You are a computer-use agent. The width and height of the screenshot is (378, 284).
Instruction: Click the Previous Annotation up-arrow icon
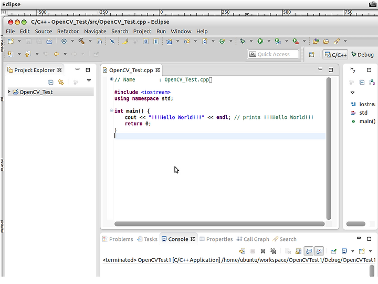pyautogui.click(x=28, y=54)
